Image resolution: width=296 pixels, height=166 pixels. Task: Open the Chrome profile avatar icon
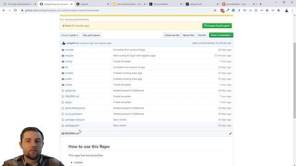click(287, 10)
